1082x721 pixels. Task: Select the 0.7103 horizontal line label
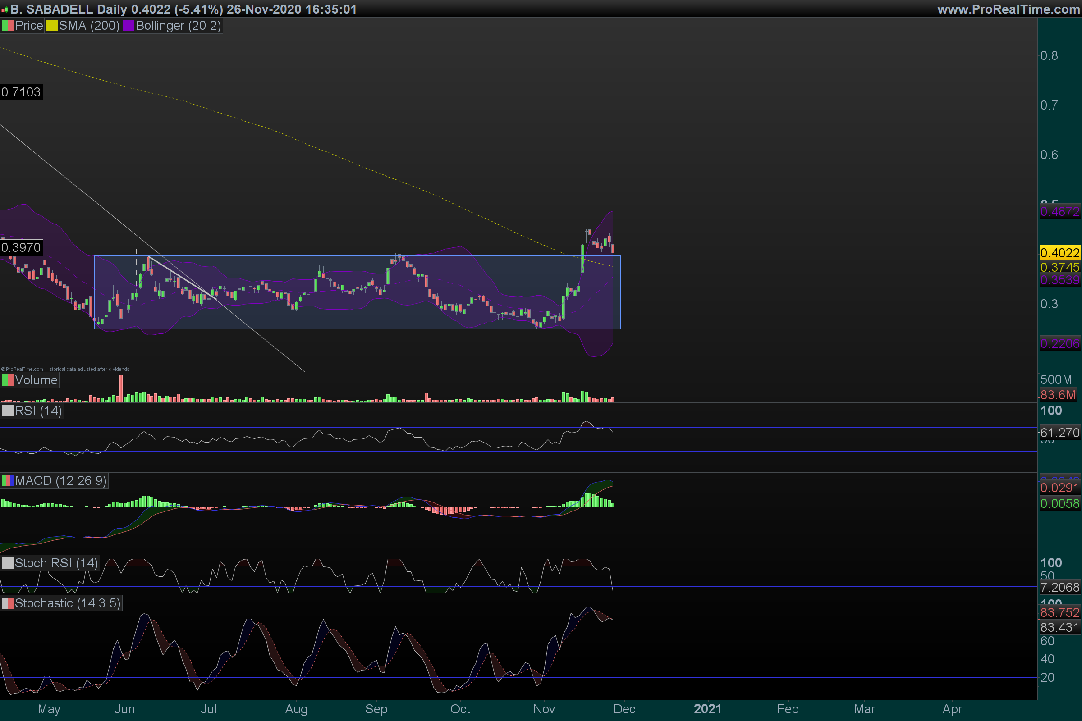coord(21,92)
